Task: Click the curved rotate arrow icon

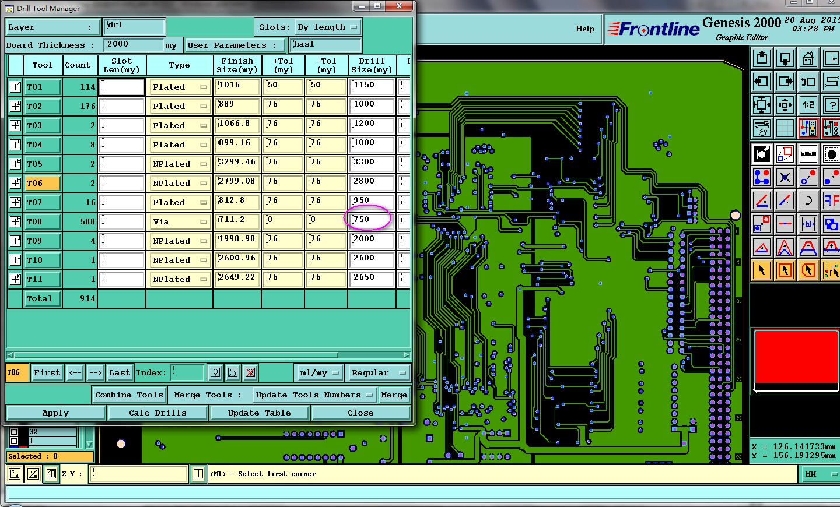Action: [808, 200]
